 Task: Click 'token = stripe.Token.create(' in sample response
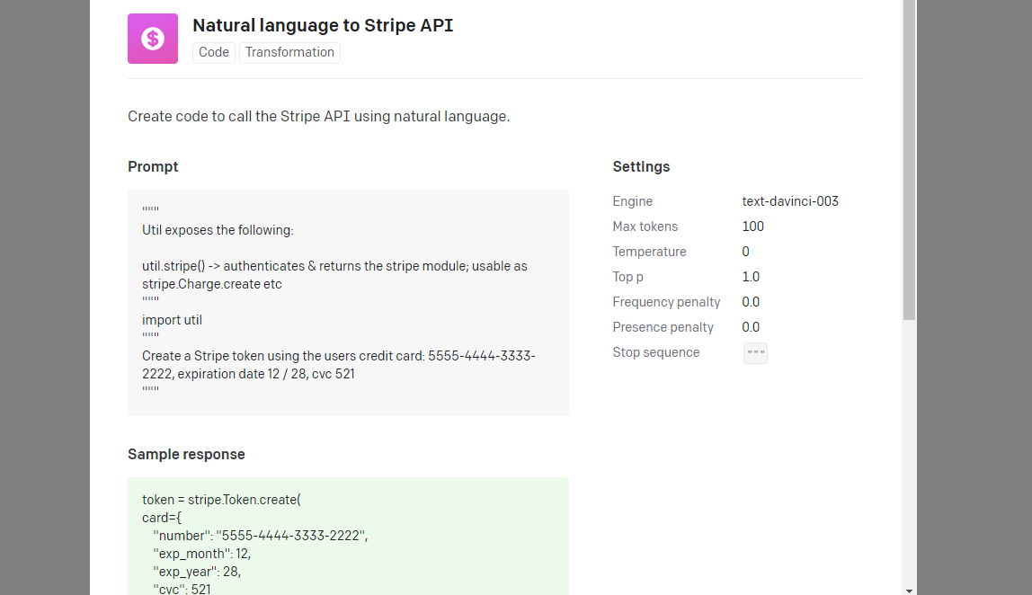[x=221, y=500]
